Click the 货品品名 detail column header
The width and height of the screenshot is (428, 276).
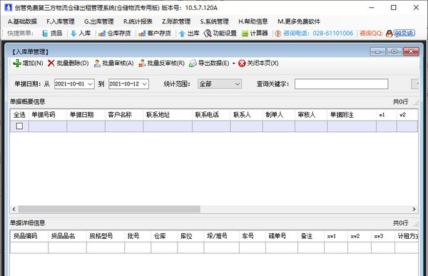tap(68, 236)
